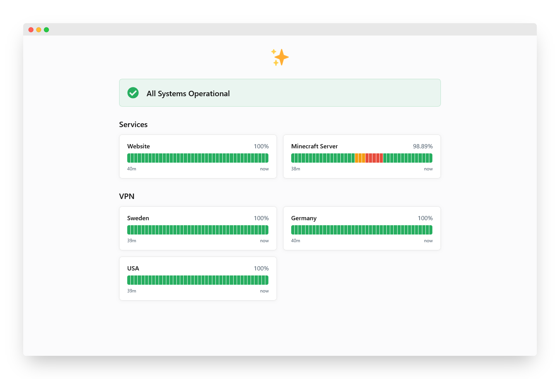Click the 38m label under Minecraft Server
The image size is (560, 379).
[x=295, y=169]
